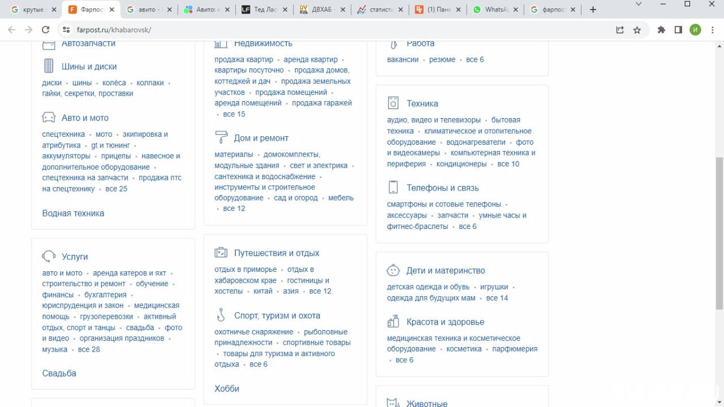This screenshot has width=724, height=407.
Task: Show все 28 in Услуги
Action: point(89,349)
